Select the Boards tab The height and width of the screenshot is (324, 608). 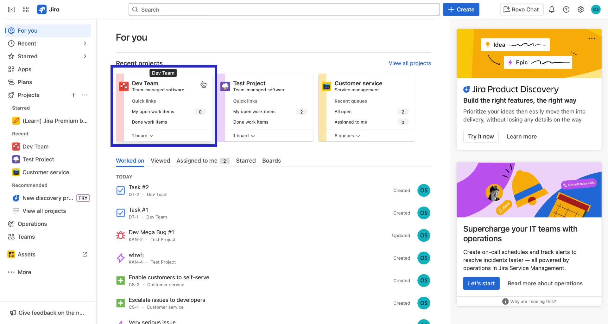271,161
